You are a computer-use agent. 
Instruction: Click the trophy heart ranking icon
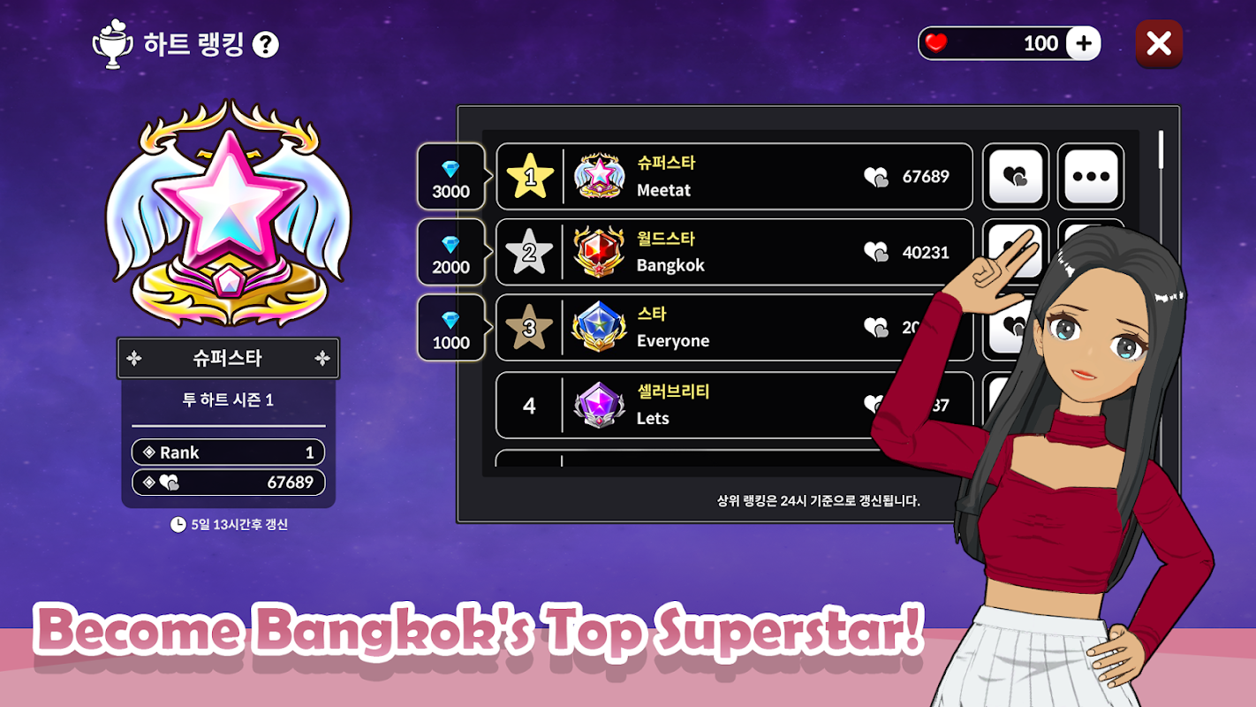[x=112, y=45]
